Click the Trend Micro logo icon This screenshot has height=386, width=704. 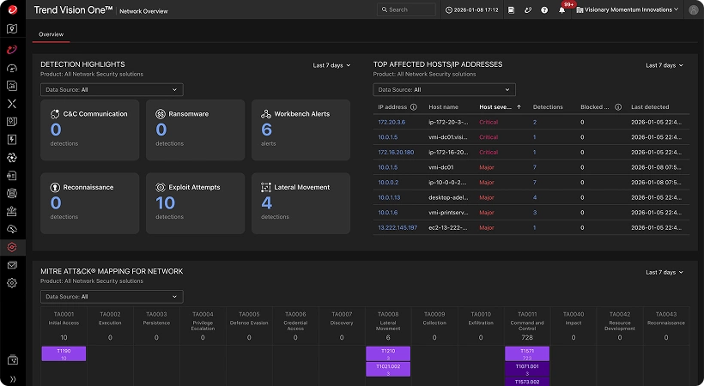[12, 9]
